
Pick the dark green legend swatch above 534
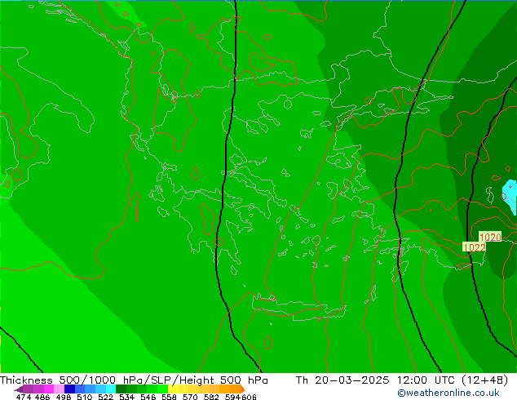(x=121, y=389)
